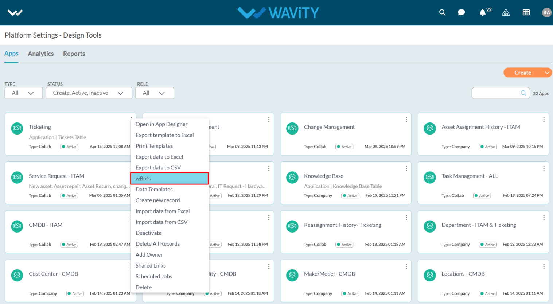
Task: Open the Ticketing app title
Action: pos(40,127)
